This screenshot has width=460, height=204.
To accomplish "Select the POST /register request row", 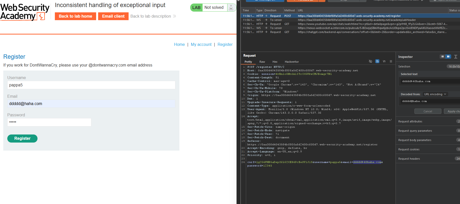I will tap(350, 16).
